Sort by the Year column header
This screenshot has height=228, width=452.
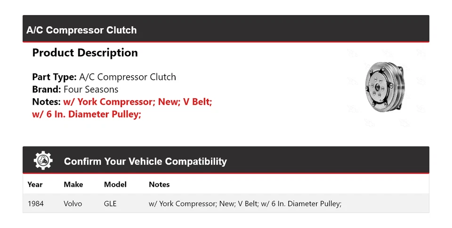pyautogui.click(x=35, y=184)
